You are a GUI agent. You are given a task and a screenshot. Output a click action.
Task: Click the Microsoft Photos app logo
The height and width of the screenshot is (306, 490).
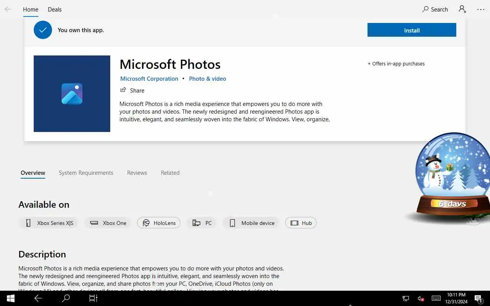tap(72, 94)
